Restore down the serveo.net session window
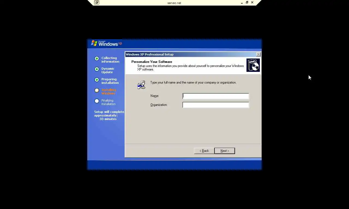Screen dimensions: 349x209 click(247, 2)
